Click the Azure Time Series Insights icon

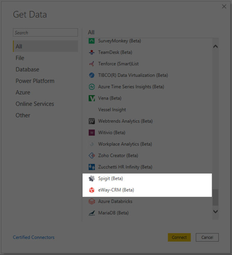(x=91, y=87)
